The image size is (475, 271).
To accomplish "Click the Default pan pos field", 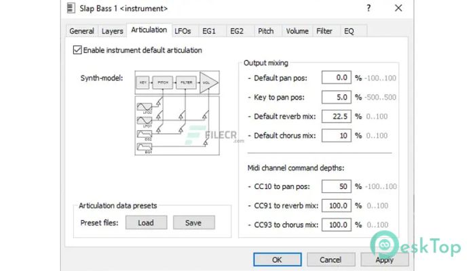I will [x=337, y=78].
